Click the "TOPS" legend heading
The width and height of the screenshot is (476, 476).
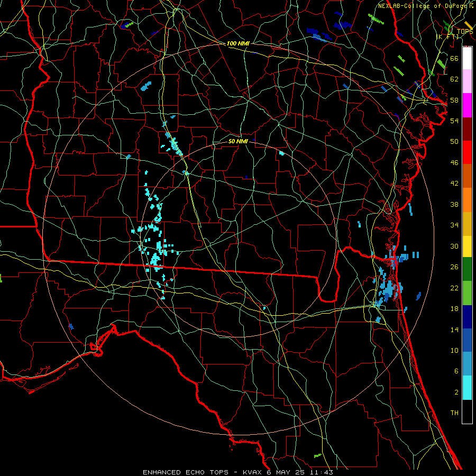(465, 32)
